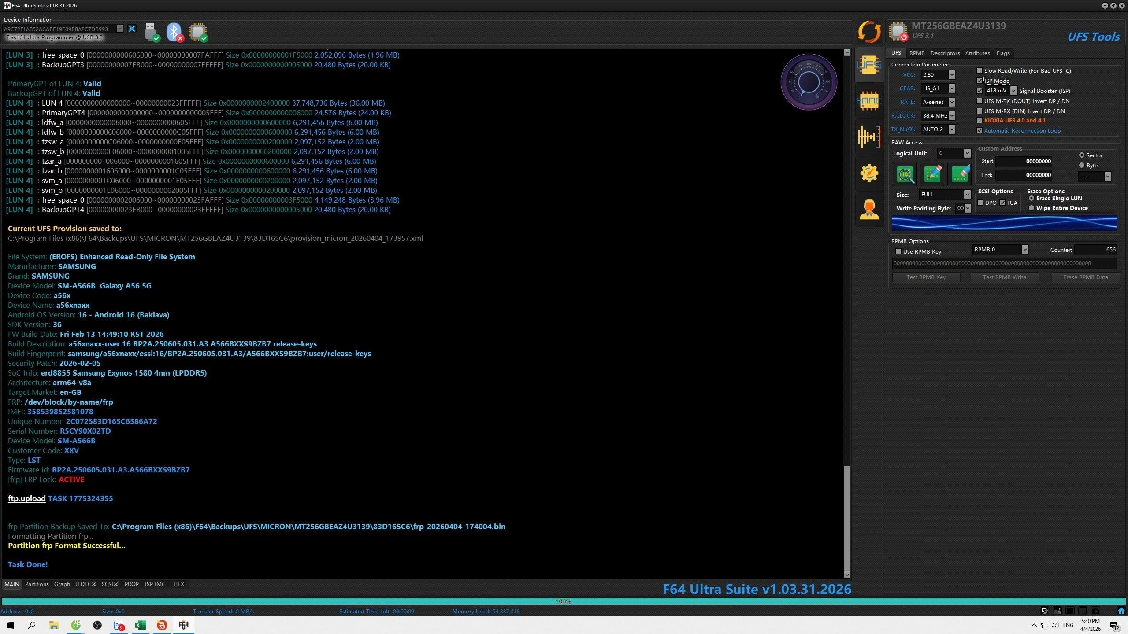The image size is (1128, 634).
Task: Click the write chip pencil icon
Action: (932, 174)
